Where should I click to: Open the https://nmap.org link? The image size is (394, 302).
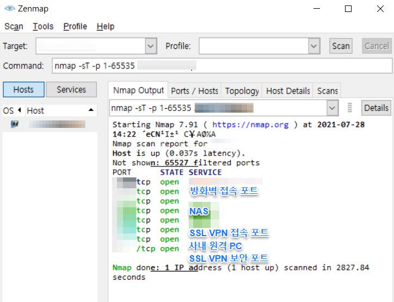(250, 125)
